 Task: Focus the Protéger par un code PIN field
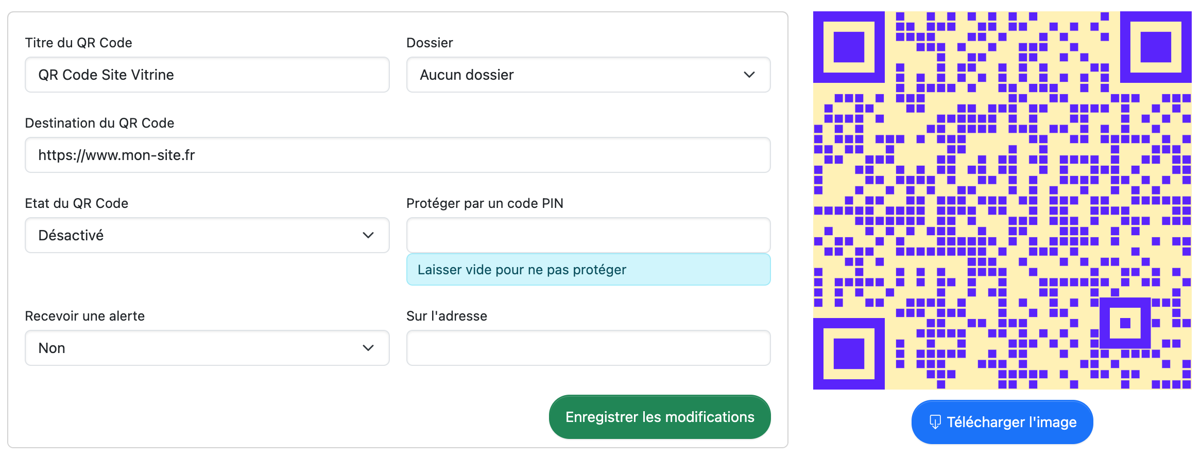click(587, 235)
